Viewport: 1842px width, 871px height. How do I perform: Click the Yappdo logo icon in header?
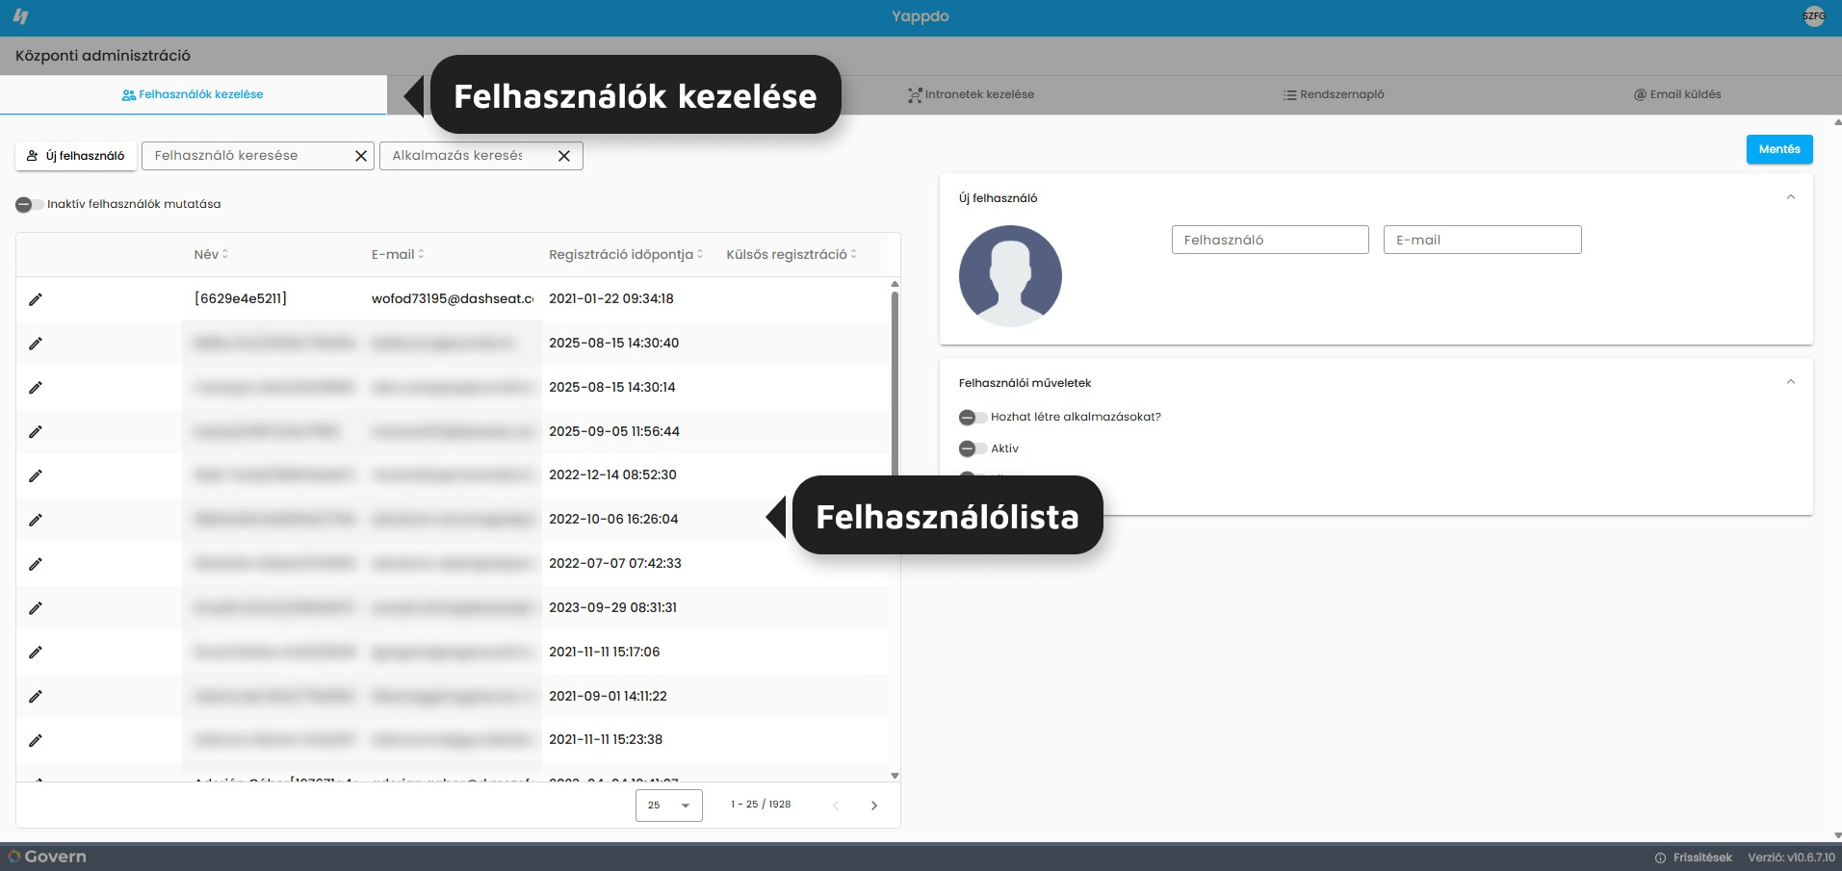pos(20,16)
